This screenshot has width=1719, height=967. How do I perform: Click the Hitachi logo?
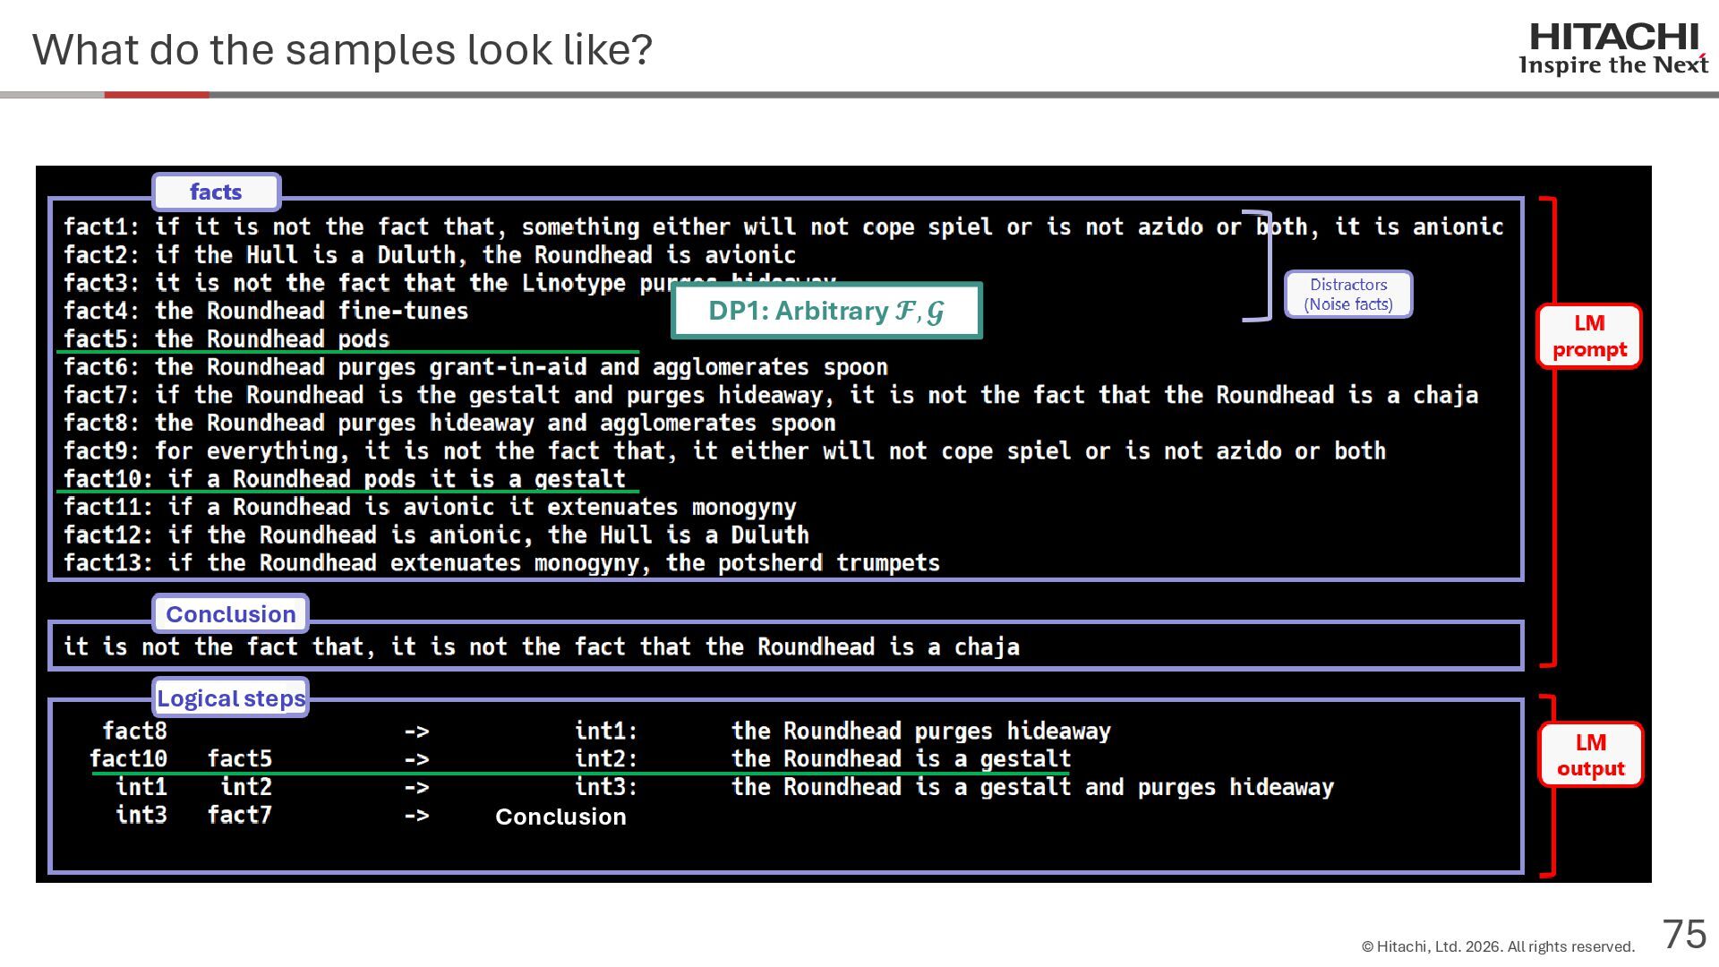[1613, 38]
